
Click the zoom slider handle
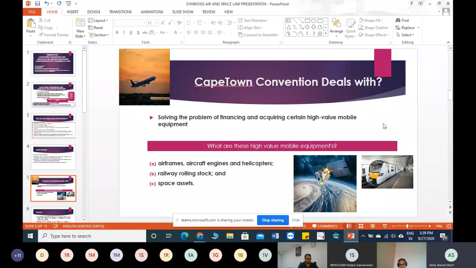pos(407,226)
